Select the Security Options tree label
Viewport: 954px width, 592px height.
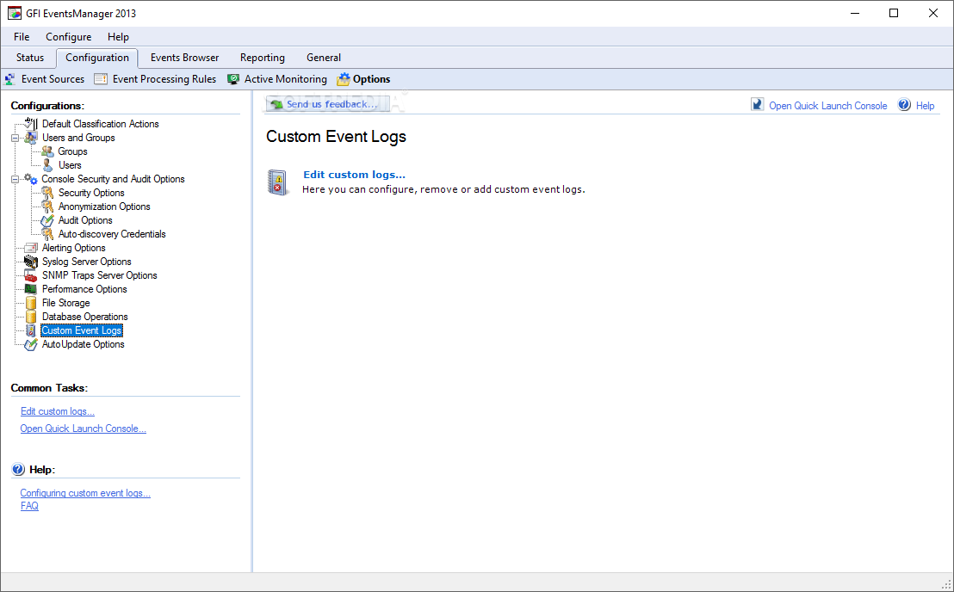tap(91, 193)
